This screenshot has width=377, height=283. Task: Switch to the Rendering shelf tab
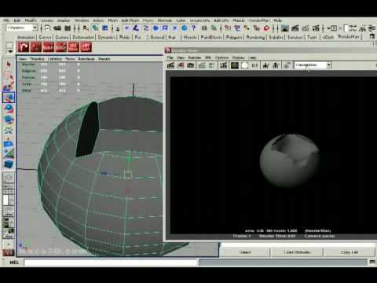(255, 37)
